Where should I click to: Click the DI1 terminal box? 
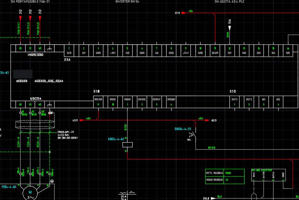point(230,51)
